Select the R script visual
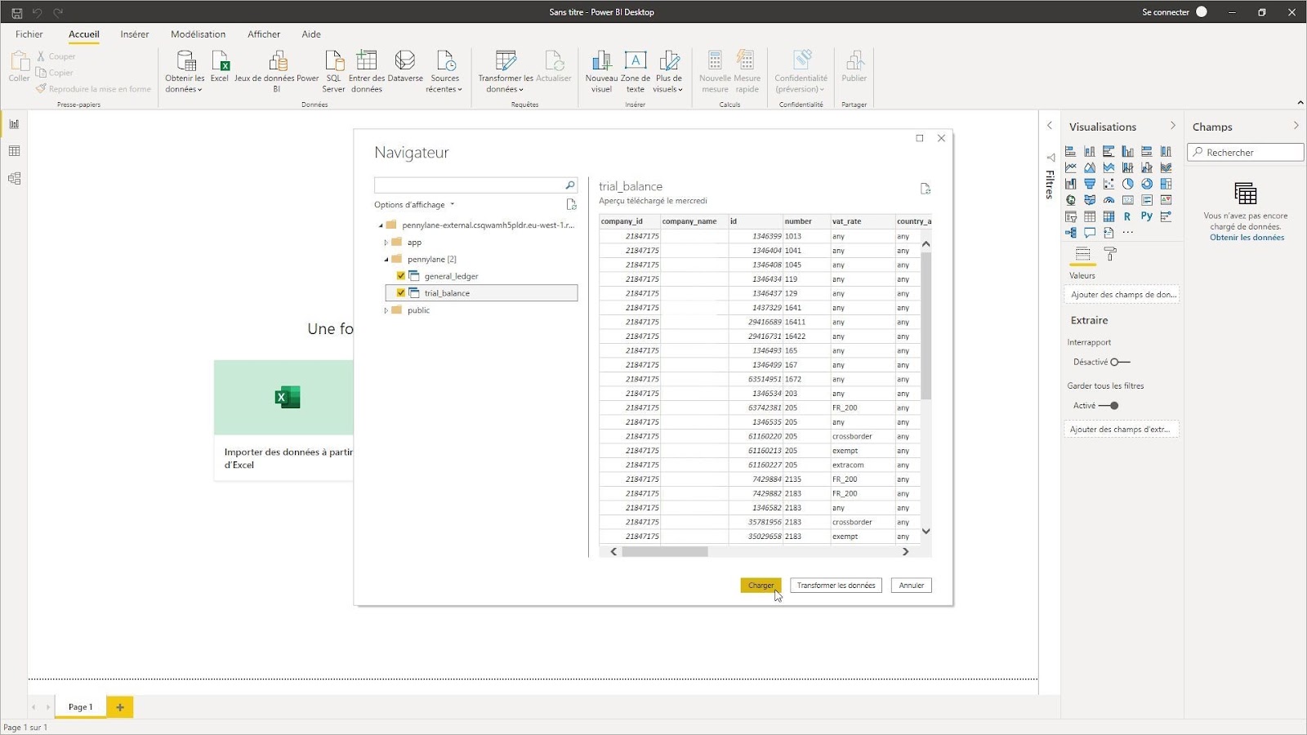This screenshot has height=735, width=1307. pos(1127,216)
